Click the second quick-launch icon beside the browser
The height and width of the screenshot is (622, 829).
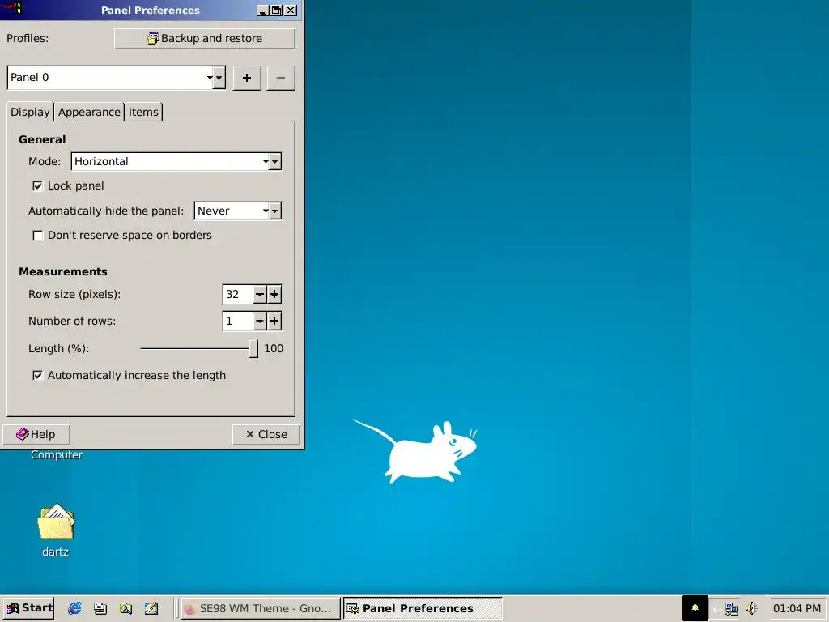(100, 608)
